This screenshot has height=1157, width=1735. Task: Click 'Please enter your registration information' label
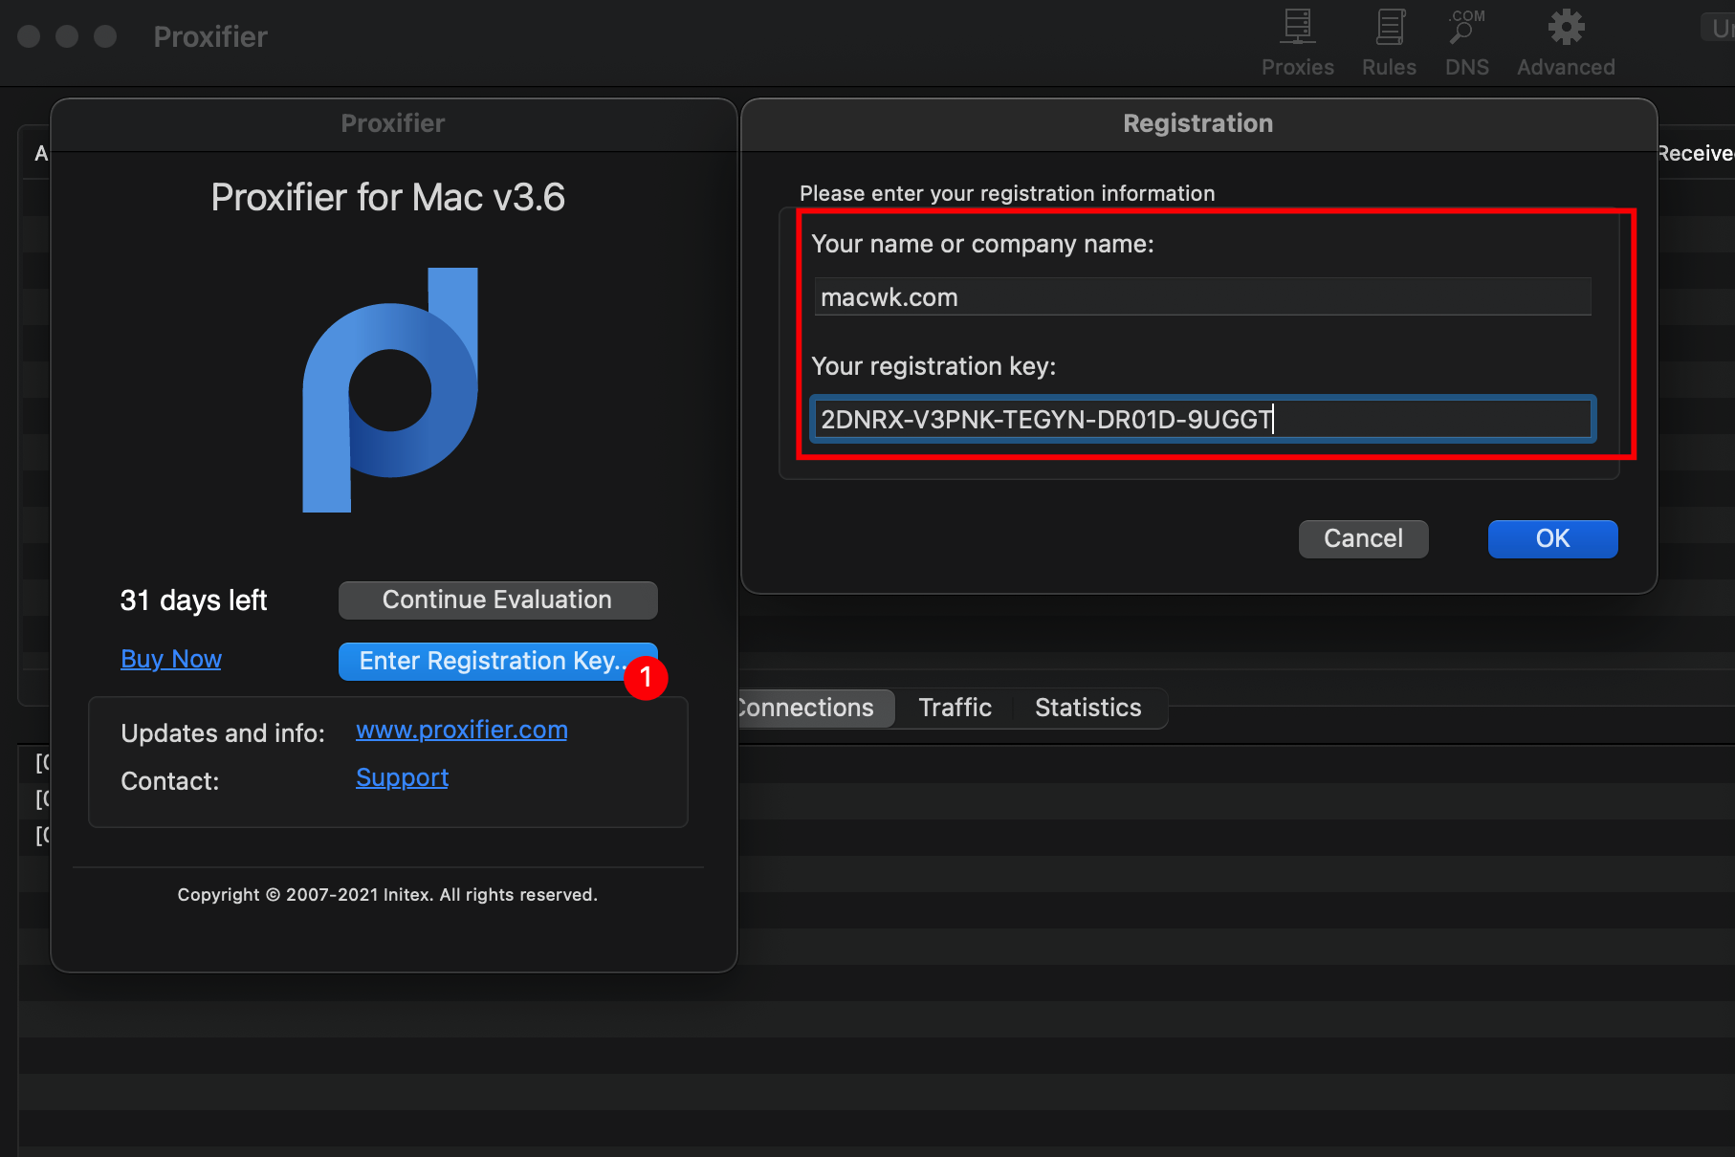pos(1007,193)
